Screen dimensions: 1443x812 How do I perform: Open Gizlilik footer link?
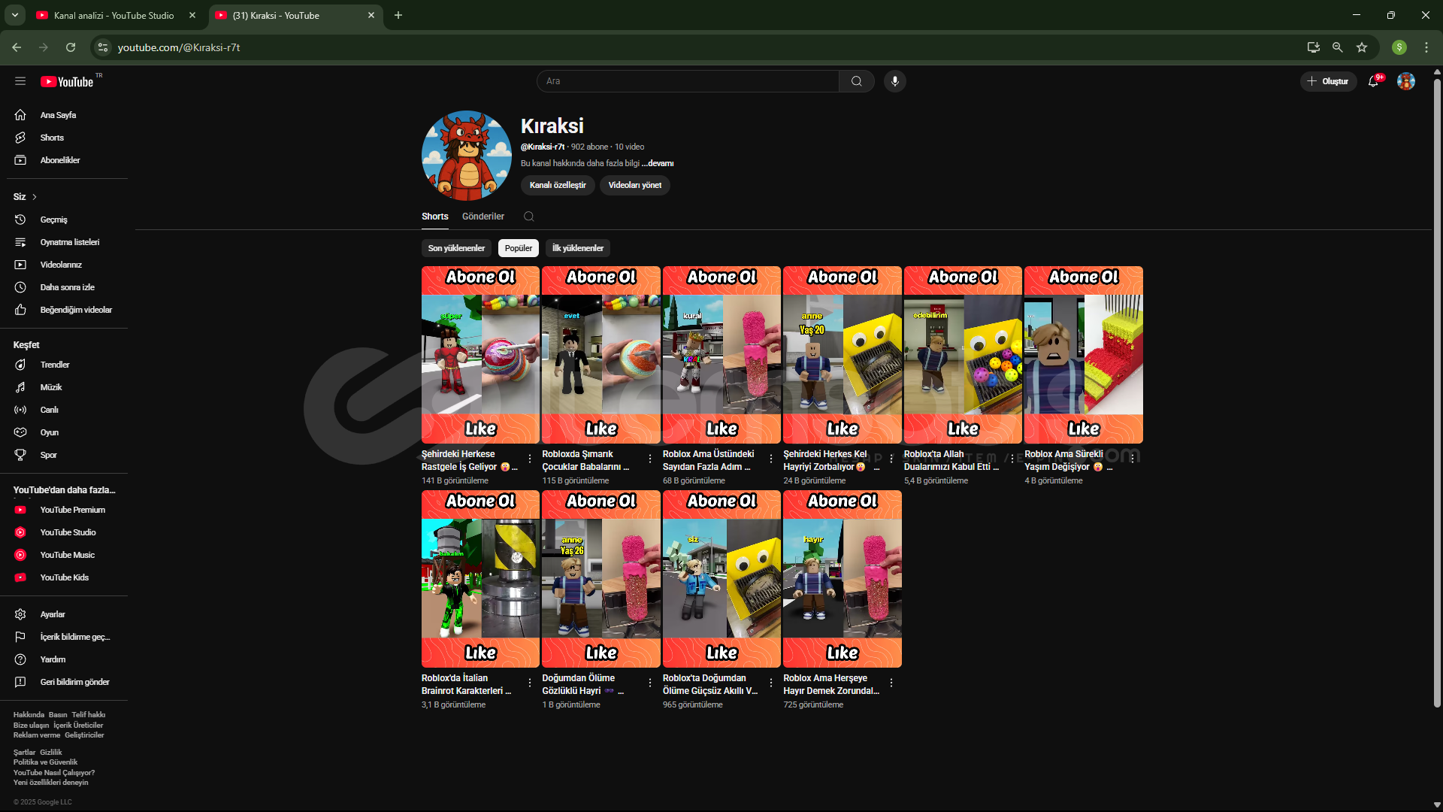(x=51, y=753)
